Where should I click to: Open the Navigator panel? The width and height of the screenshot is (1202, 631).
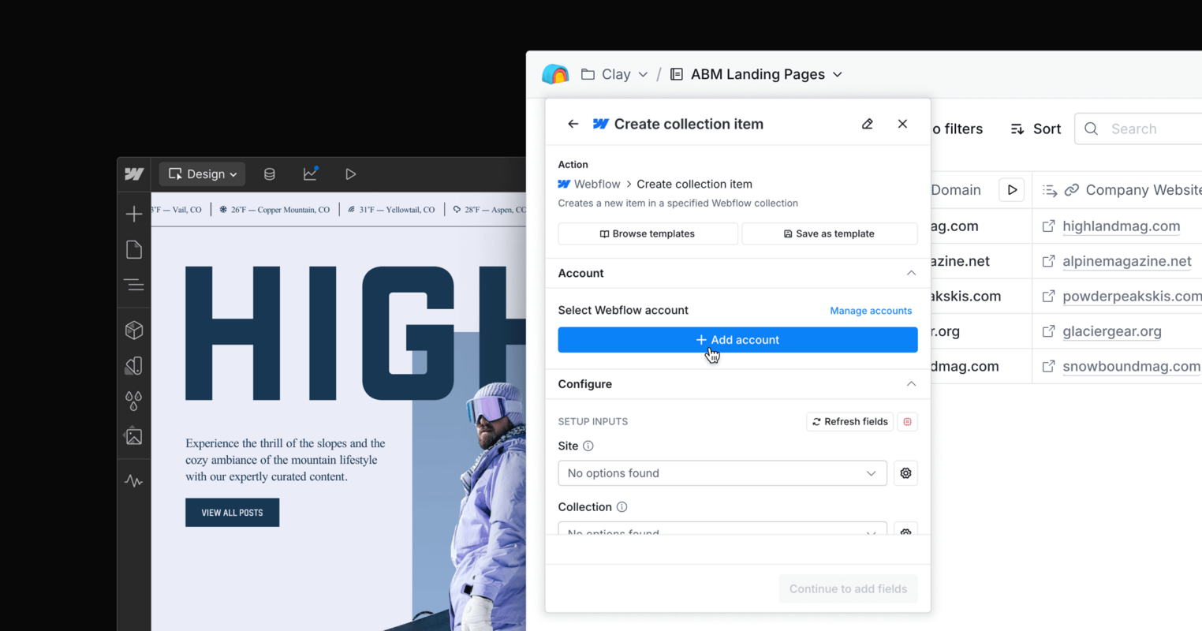coord(134,285)
